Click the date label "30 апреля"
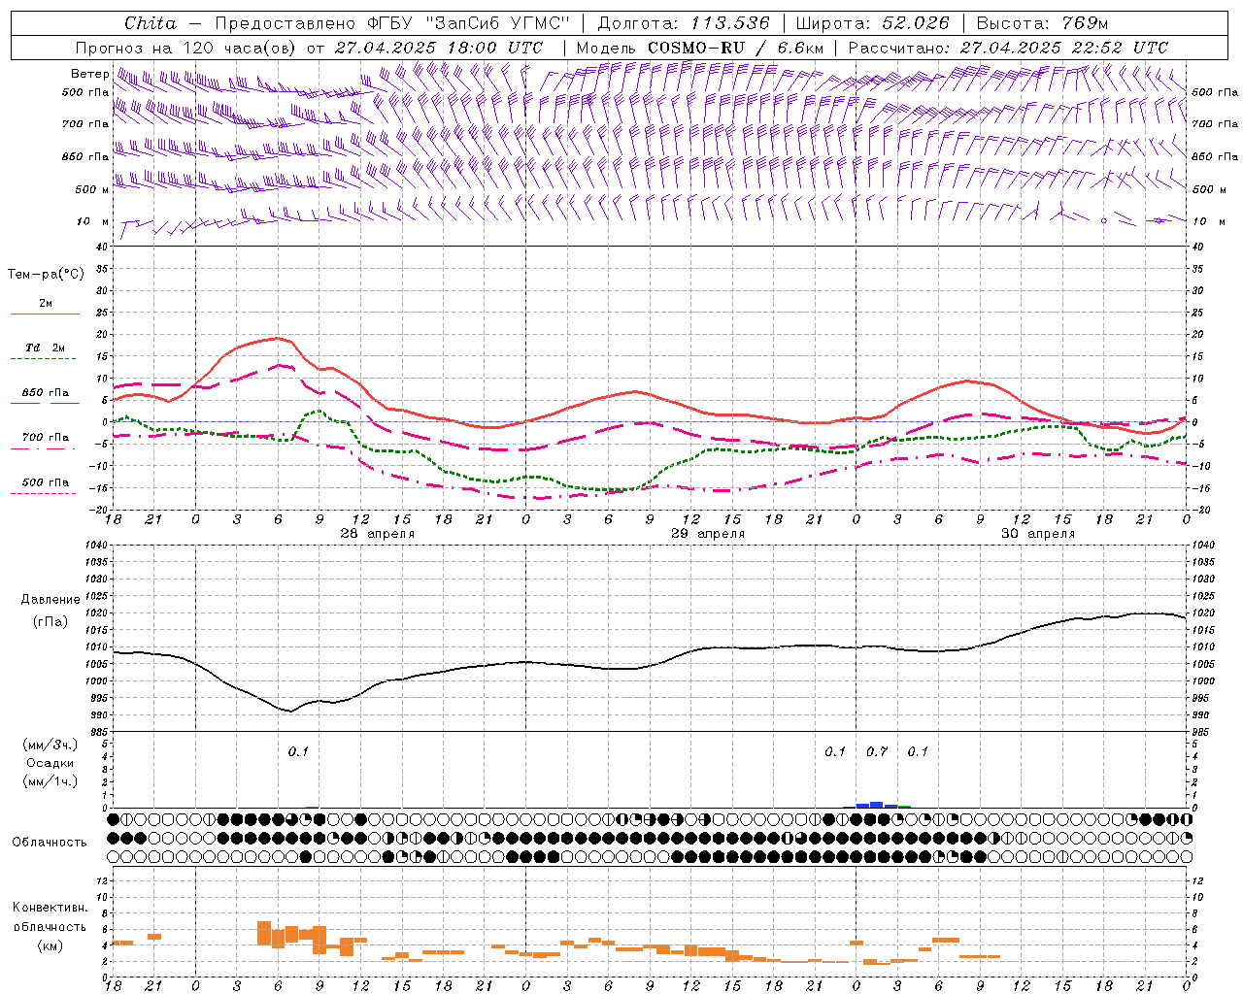This screenshot has height=994, width=1243. [1038, 534]
